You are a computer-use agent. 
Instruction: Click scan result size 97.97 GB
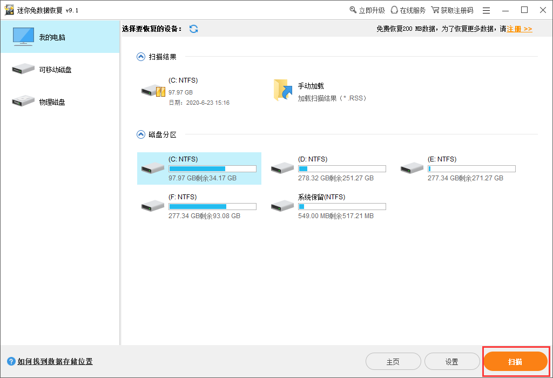pos(180,92)
